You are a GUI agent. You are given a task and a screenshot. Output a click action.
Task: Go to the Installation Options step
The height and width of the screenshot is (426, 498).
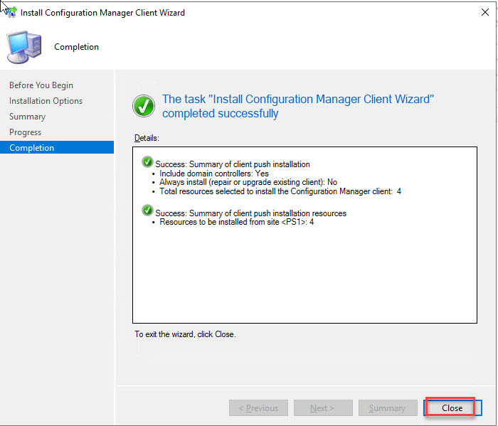[x=46, y=101]
